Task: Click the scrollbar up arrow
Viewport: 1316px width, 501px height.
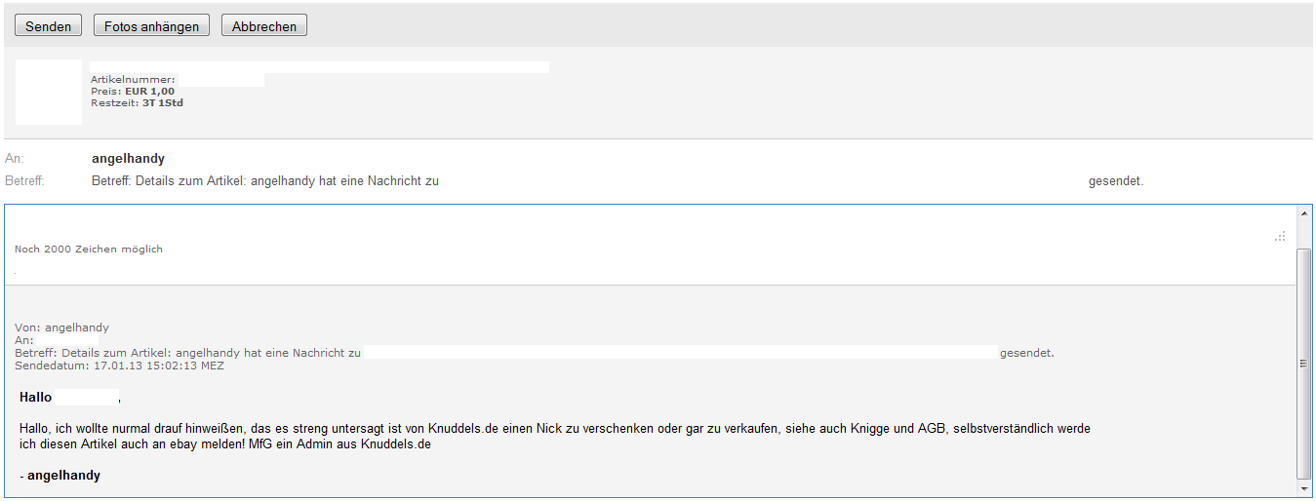Action: 1303,212
